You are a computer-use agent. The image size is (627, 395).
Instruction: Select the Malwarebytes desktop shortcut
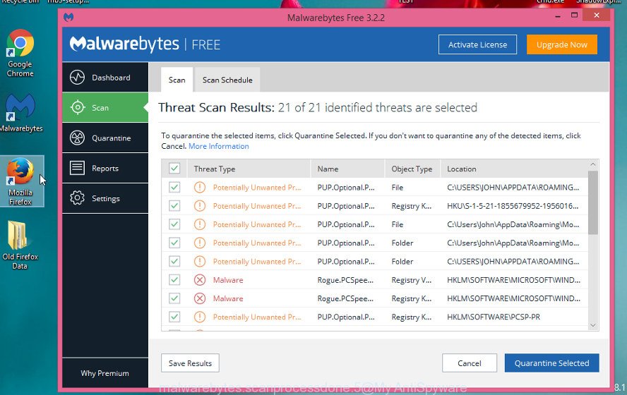[20, 113]
